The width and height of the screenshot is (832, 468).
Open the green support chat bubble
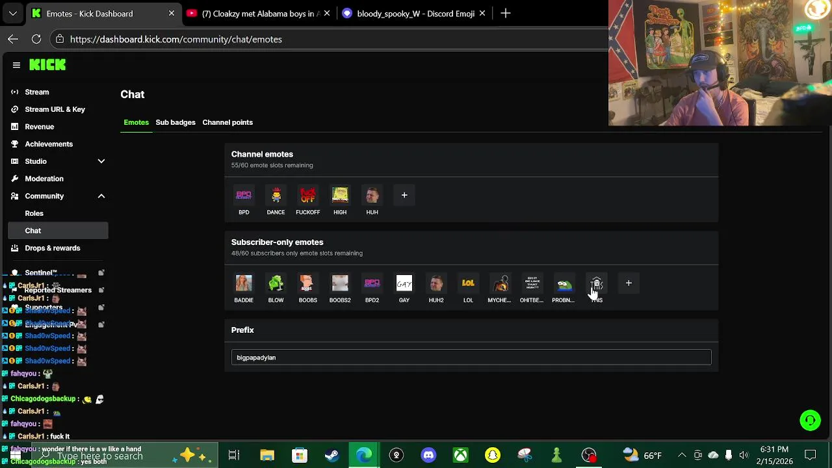810,421
